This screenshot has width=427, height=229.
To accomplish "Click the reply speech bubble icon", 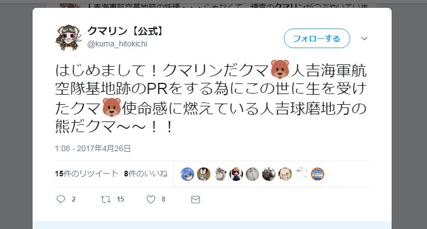I will click(x=61, y=199).
